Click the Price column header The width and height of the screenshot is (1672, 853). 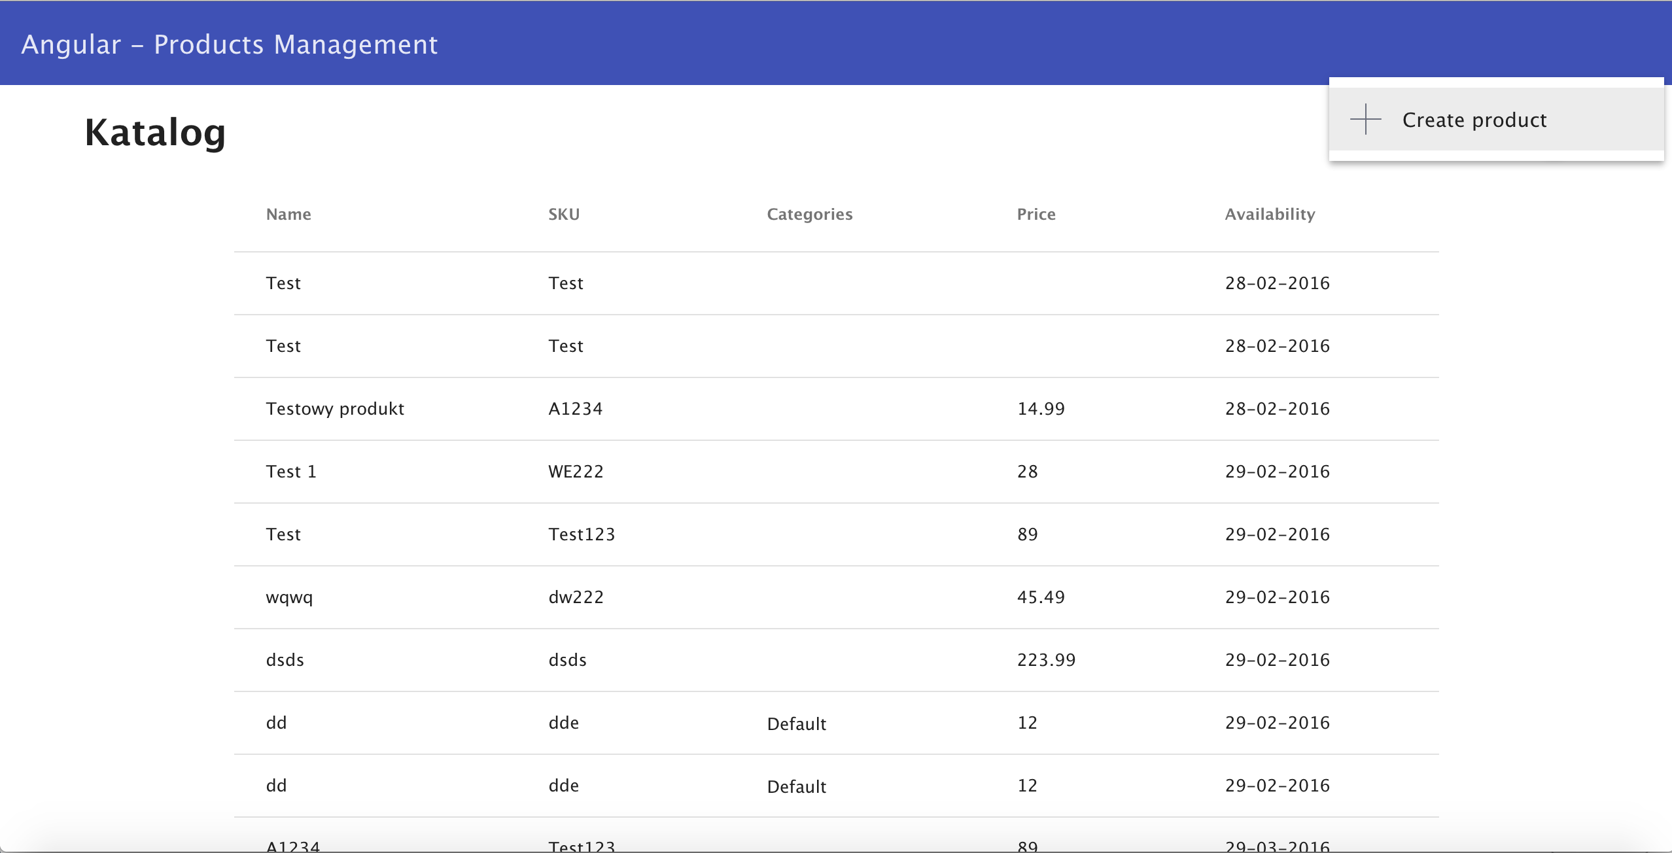pyautogui.click(x=1036, y=215)
